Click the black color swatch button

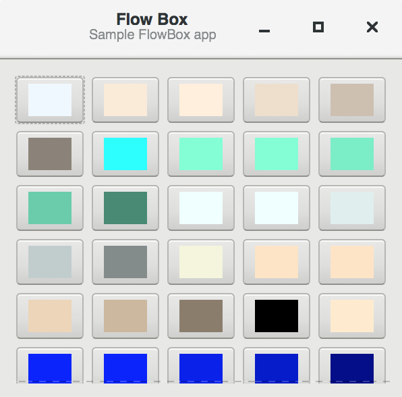pyautogui.click(x=277, y=316)
